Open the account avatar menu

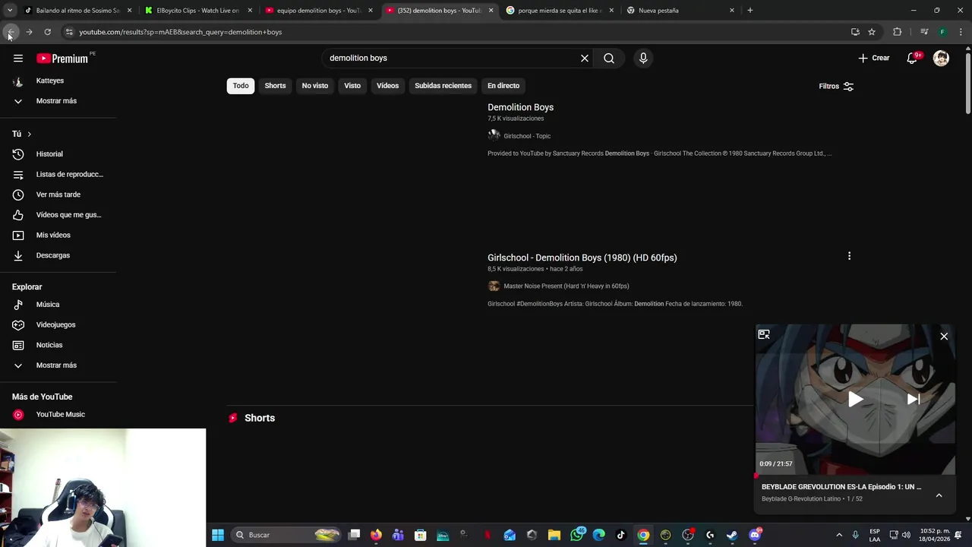coord(941,58)
